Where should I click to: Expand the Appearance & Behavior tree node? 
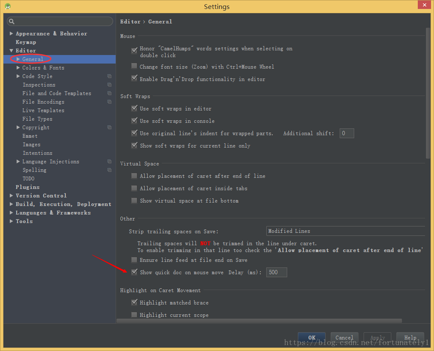coord(12,34)
